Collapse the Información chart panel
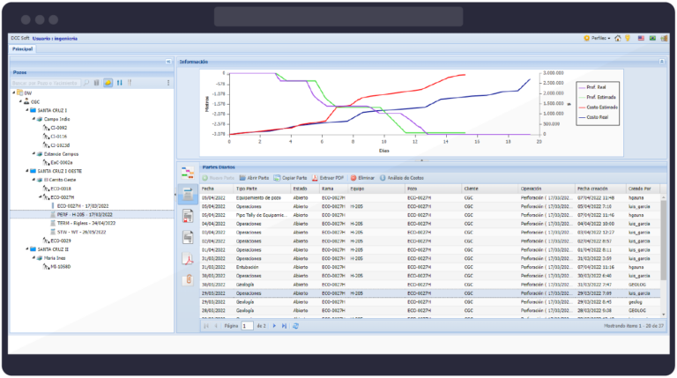Image resolution: width=677 pixels, height=378 pixels. 661,62
